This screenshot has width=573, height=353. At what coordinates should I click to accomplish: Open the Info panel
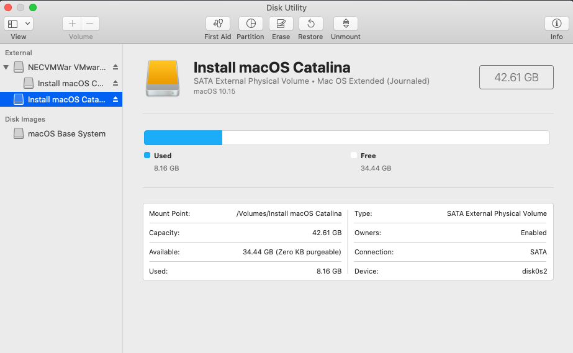556,24
